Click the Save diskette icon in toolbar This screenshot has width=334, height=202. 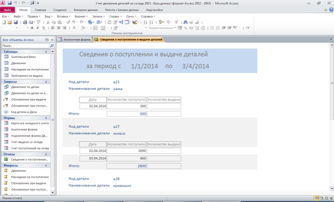click(16, 22)
